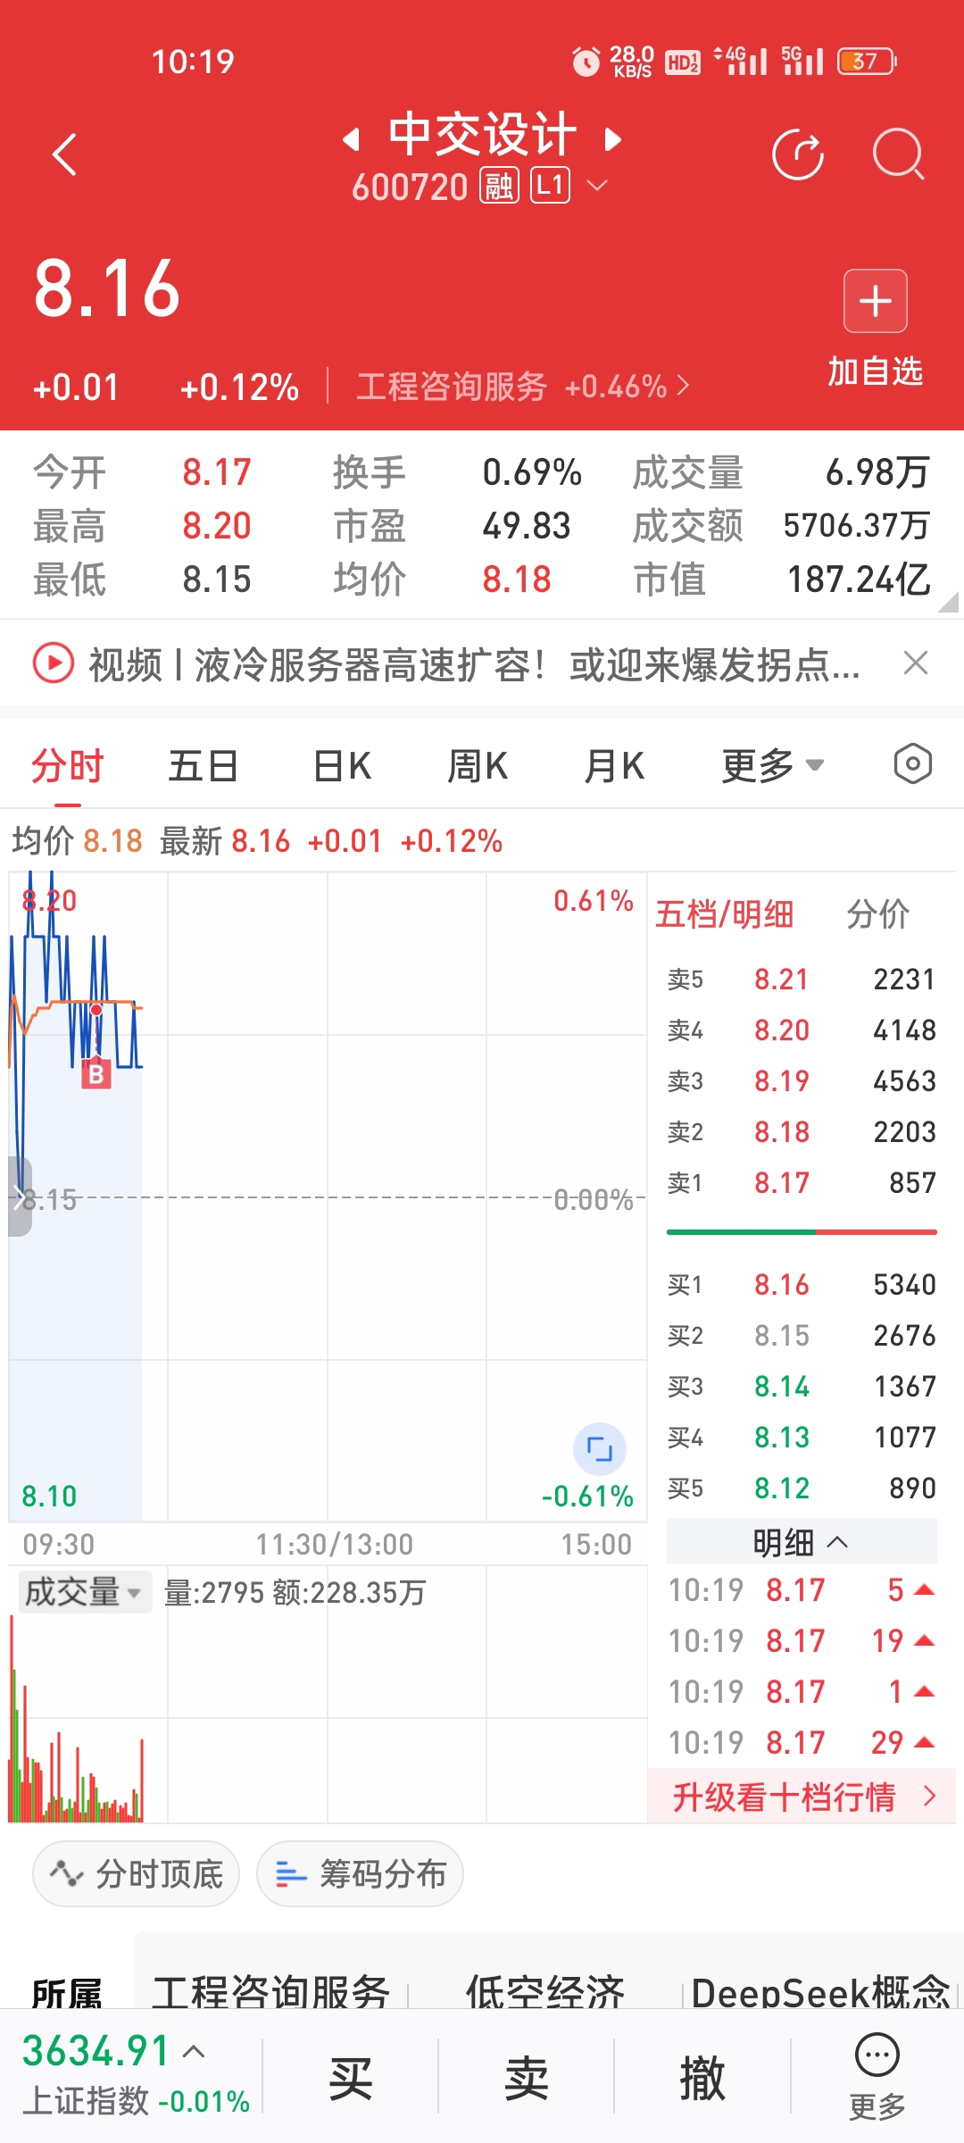Tap the L1 quote level badge
Viewport: 964px width, 2143px height.
tap(551, 186)
